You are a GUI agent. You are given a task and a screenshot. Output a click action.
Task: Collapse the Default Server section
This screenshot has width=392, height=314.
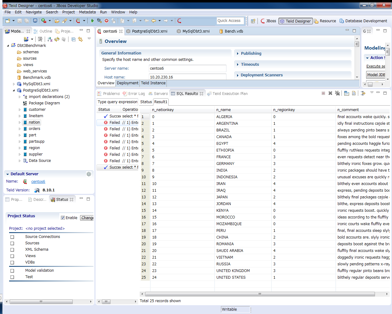pos(8,174)
